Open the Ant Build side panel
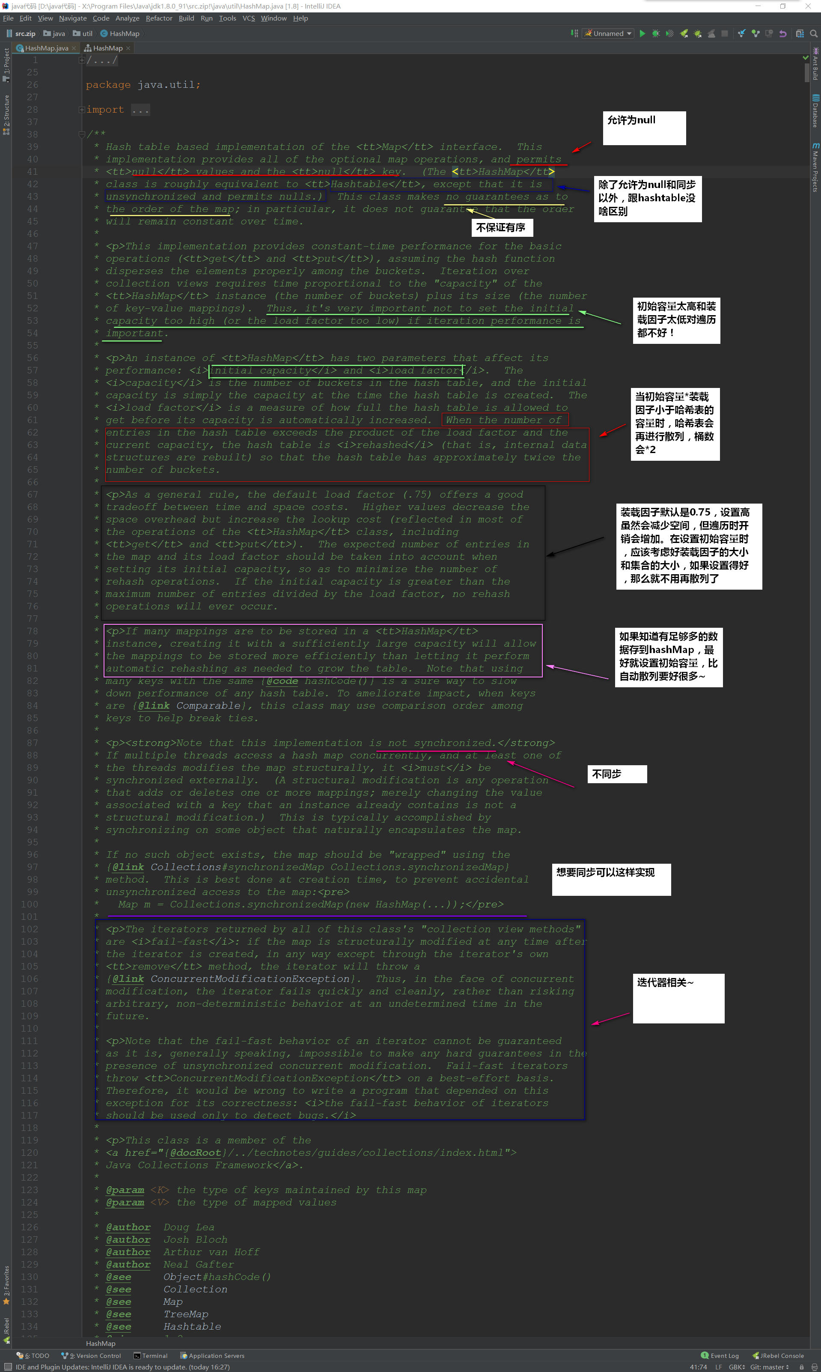The width and height of the screenshot is (821, 1372). point(815,64)
